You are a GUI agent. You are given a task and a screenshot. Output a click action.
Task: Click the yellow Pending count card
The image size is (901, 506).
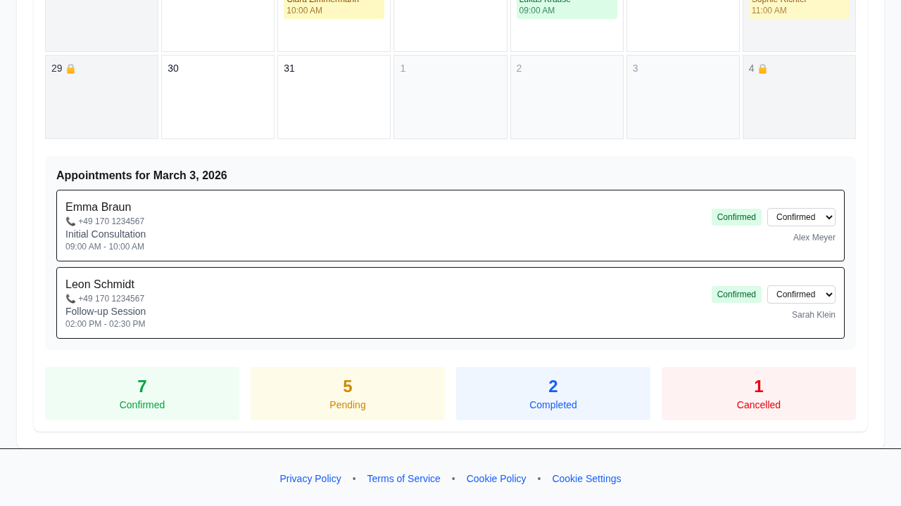[x=348, y=394]
